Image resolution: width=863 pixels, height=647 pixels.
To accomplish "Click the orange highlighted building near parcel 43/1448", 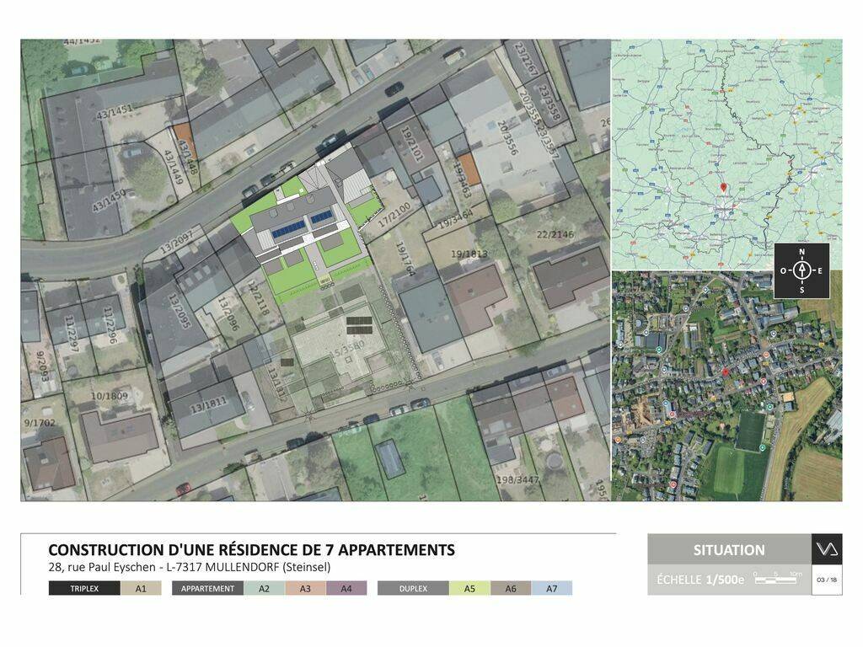I will click(184, 139).
